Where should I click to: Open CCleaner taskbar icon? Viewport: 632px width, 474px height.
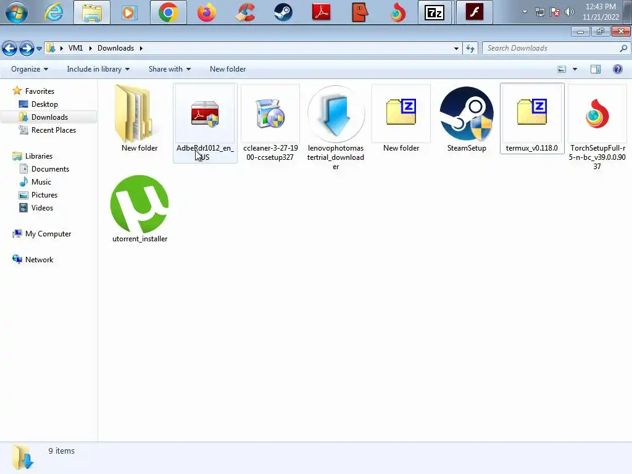[244, 12]
